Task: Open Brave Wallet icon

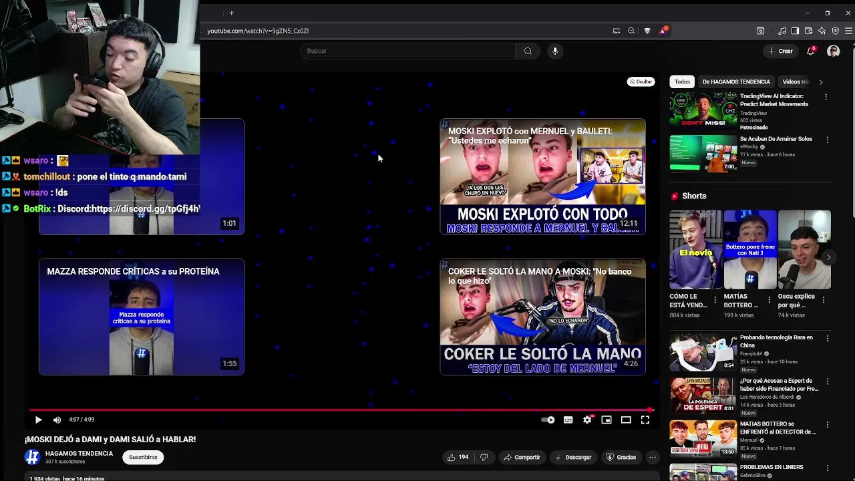Action: point(808,31)
